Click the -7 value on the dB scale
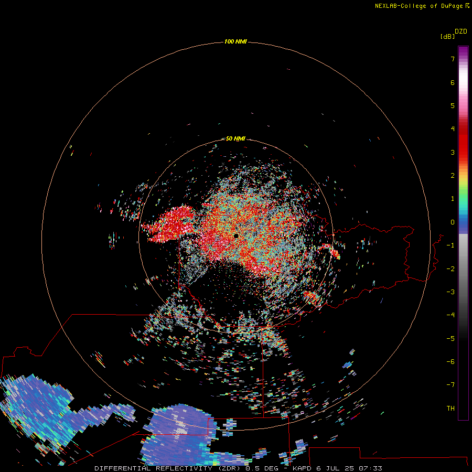The width and height of the screenshot is (472, 472). [450, 385]
